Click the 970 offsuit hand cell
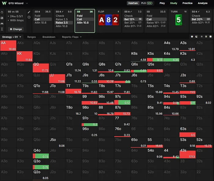 (90, 121)
